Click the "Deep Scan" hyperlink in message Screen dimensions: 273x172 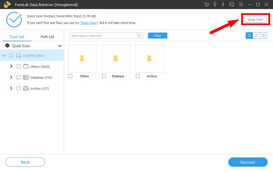tap(89, 23)
